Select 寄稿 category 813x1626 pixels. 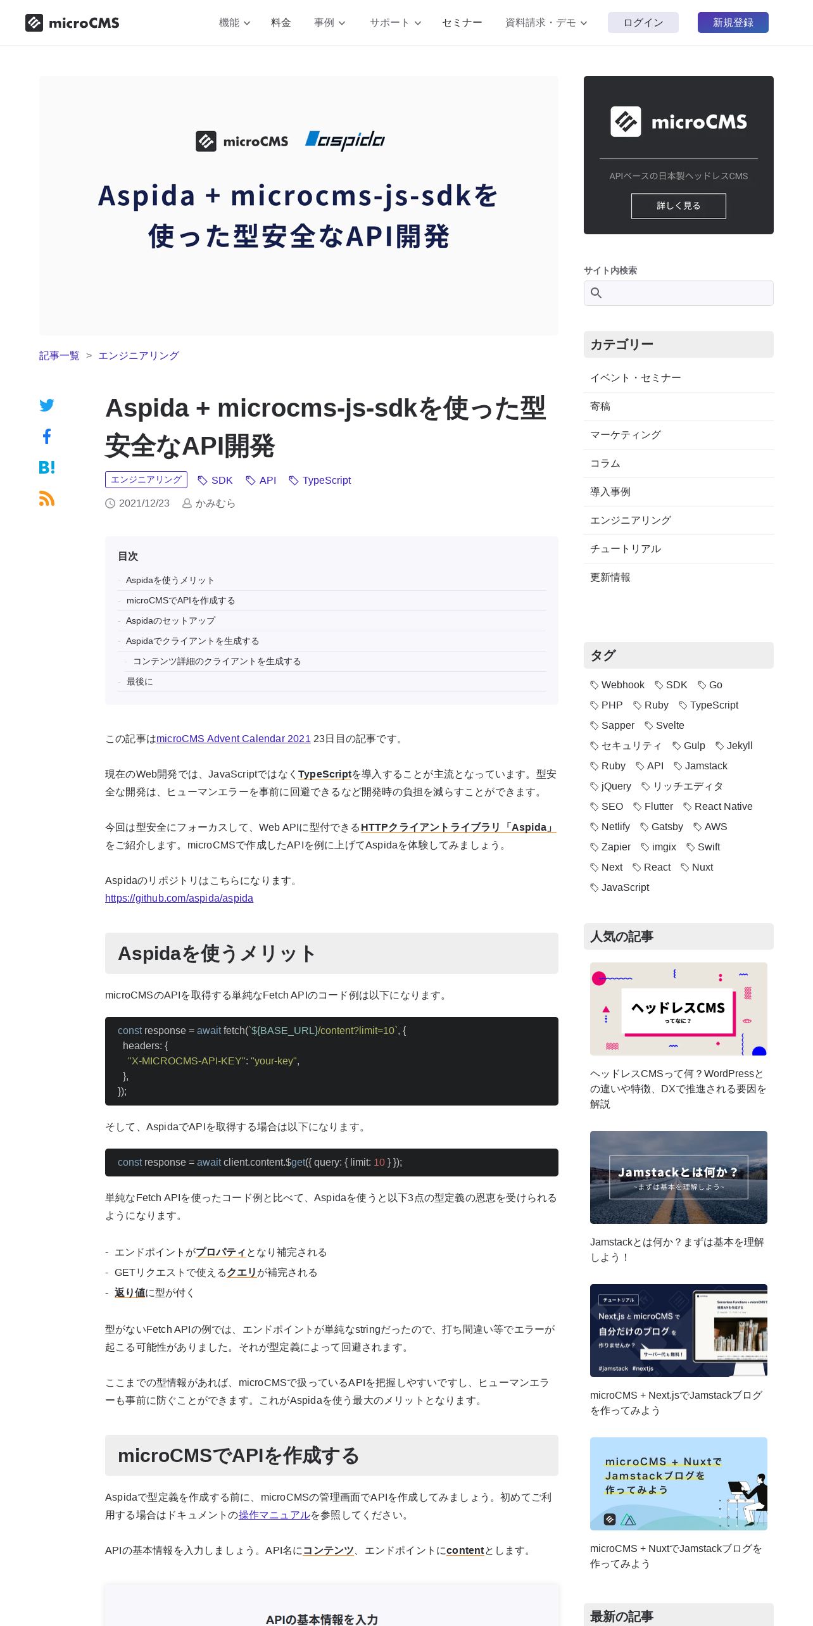click(679, 406)
